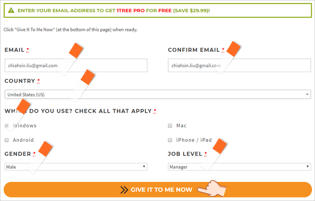This screenshot has height=201, width=315.
Task: Open the Job Level dropdown showing Manager
Action: pos(240,167)
